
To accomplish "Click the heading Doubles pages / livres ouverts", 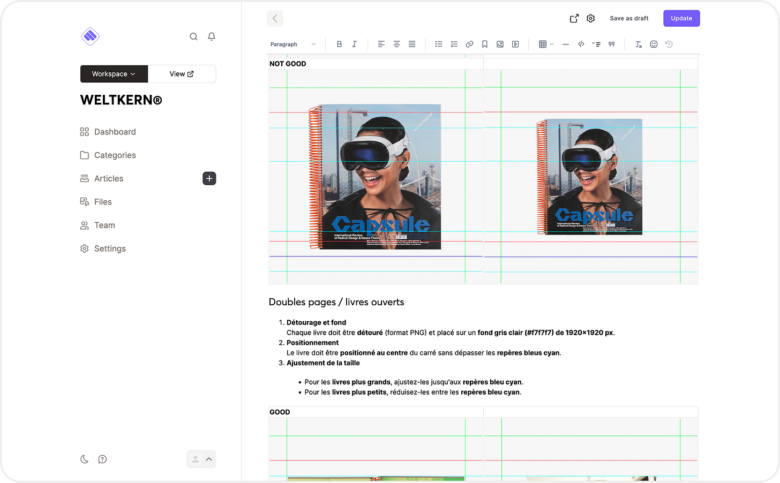I will (336, 302).
